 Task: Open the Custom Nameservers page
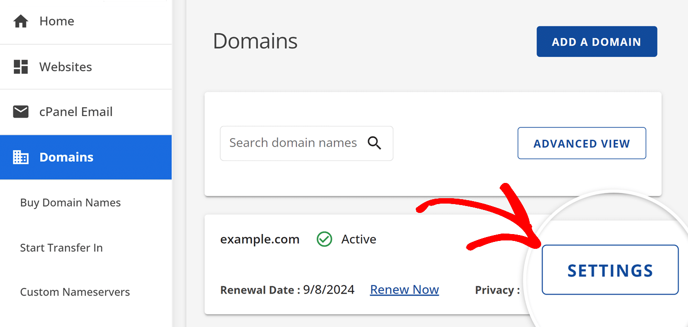(x=75, y=292)
